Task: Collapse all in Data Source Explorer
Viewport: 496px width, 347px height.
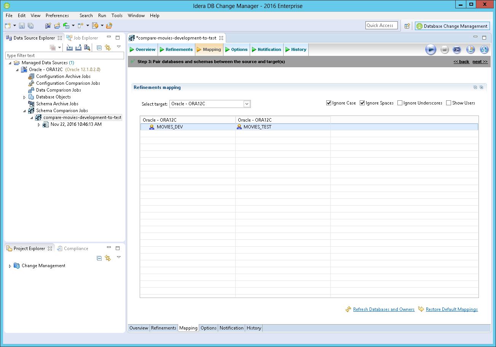Action: point(99,48)
